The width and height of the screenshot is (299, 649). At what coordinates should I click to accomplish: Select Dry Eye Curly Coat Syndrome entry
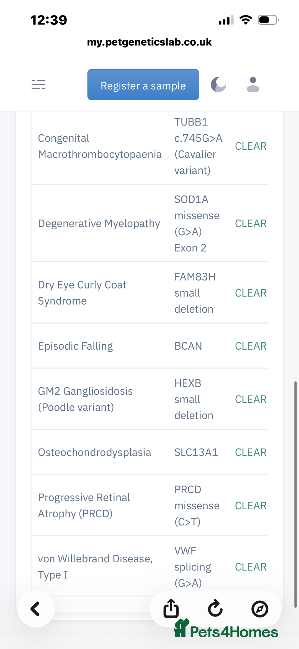82,293
